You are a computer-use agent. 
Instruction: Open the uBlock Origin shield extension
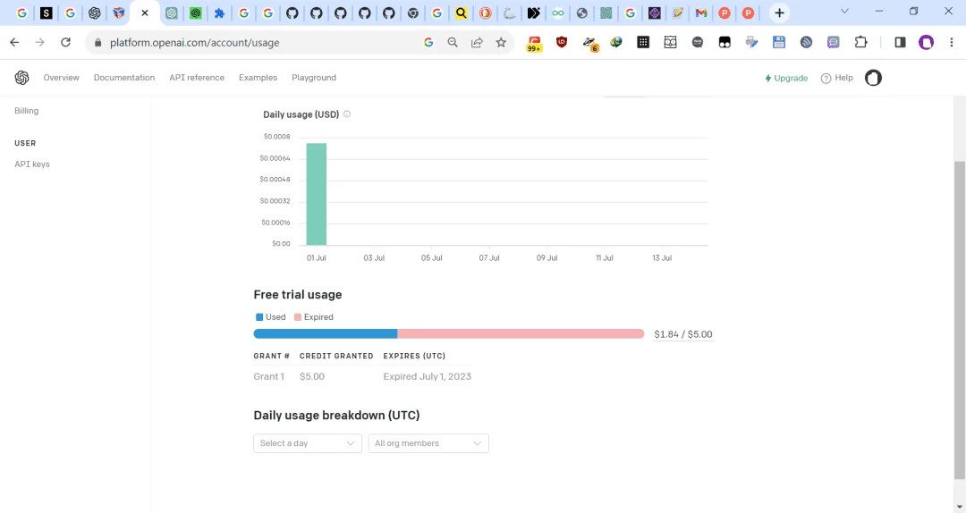point(561,42)
